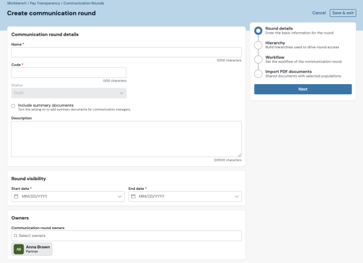The height and width of the screenshot is (263, 363).
Task: Expand the Start date picker chevron
Action: [119, 196]
